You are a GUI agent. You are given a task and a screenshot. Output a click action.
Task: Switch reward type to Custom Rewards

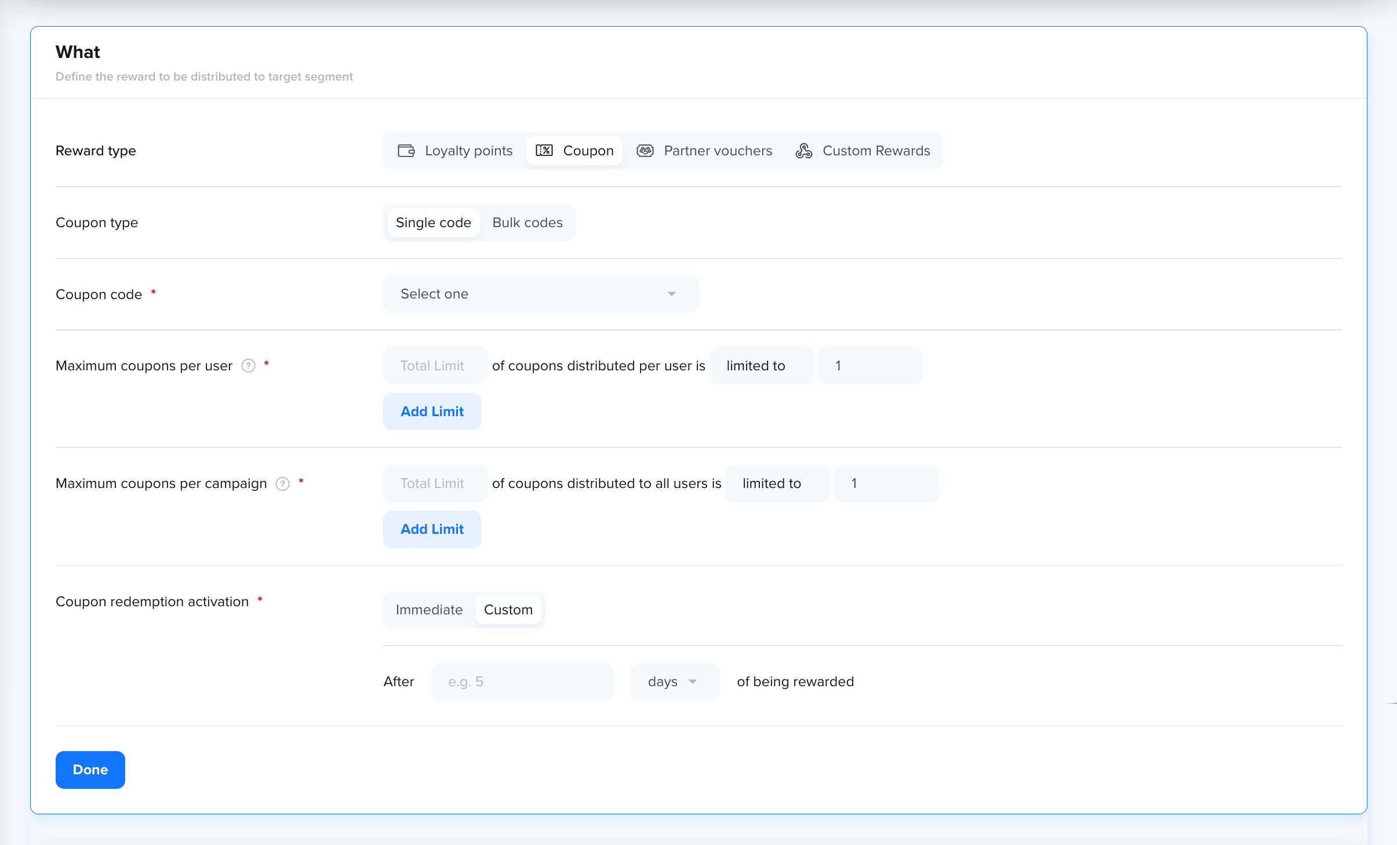[x=875, y=151]
